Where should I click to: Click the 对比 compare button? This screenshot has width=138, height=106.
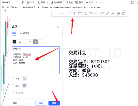click(31, 2)
